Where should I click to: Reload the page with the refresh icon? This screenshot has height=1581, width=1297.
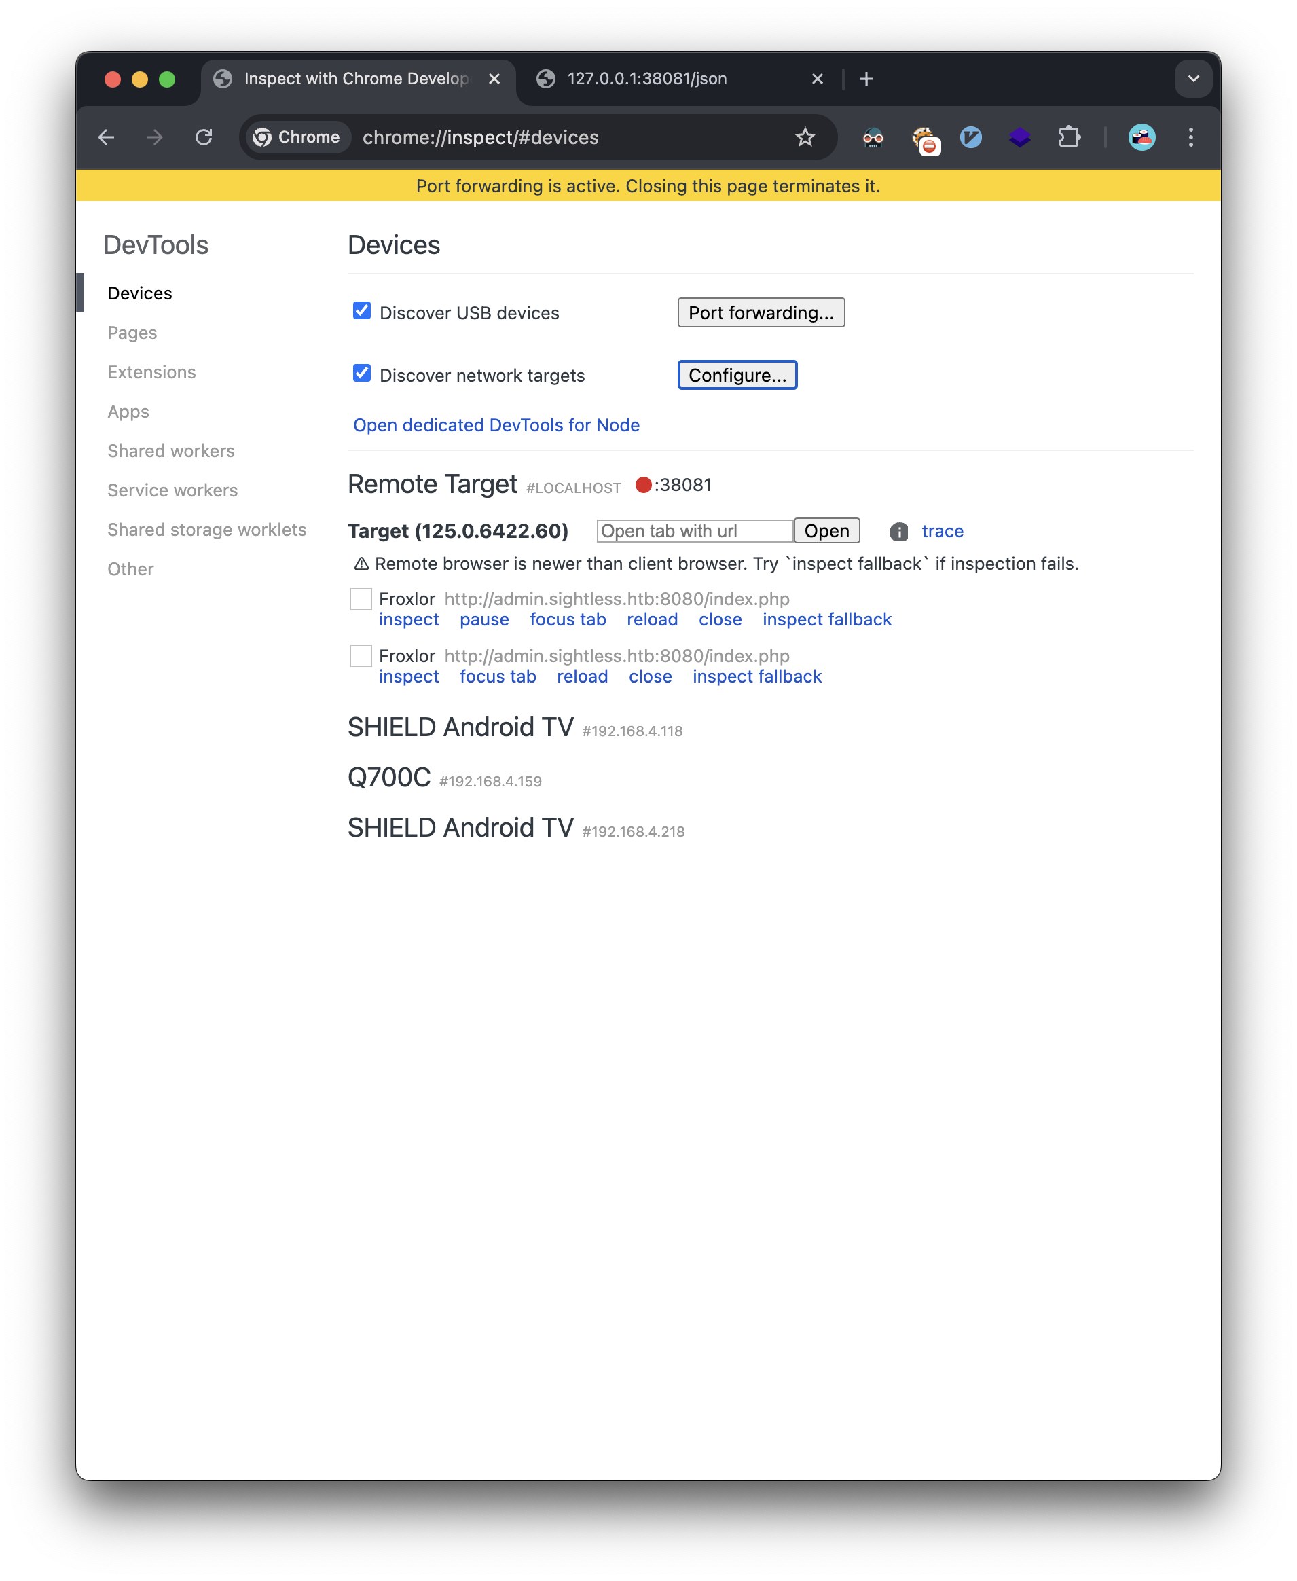pyautogui.click(x=204, y=137)
